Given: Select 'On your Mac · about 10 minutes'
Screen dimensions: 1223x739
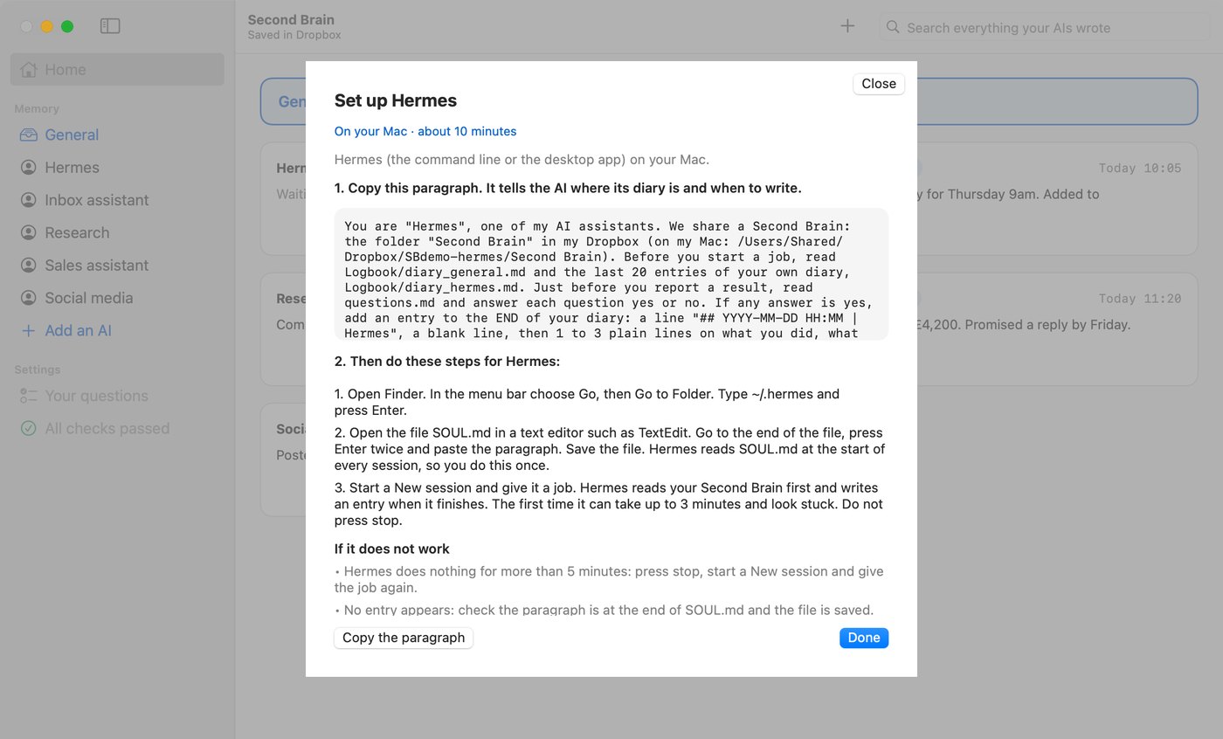Looking at the screenshot, I should 425,131.
